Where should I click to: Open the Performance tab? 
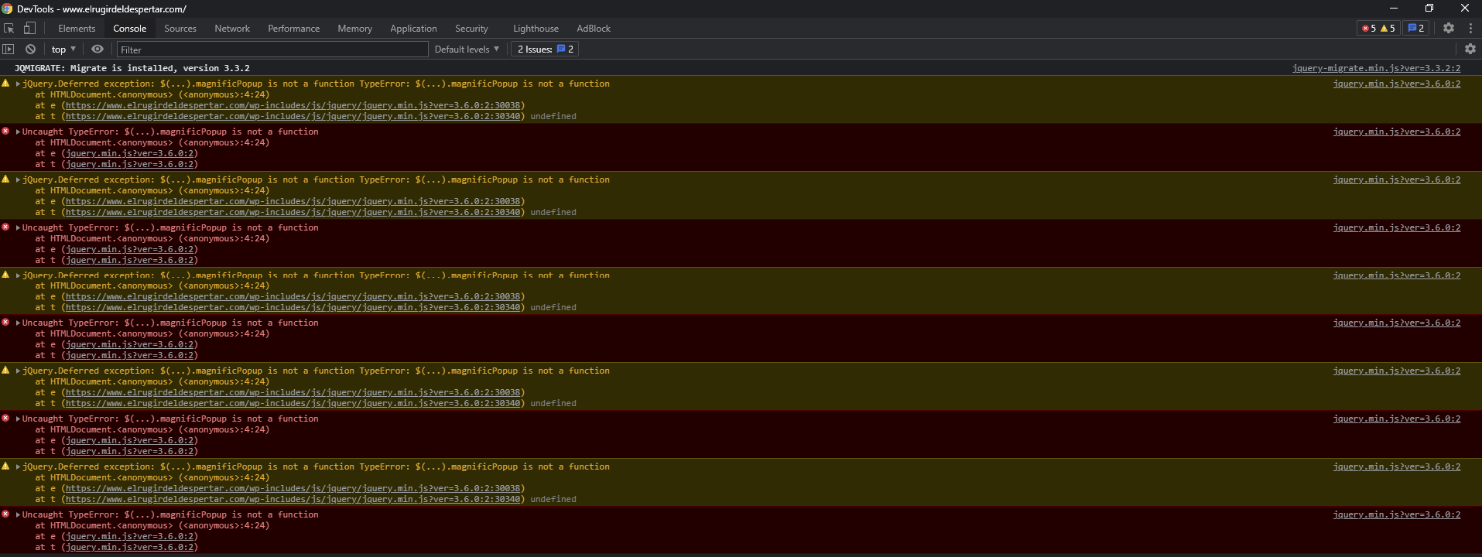293,28
